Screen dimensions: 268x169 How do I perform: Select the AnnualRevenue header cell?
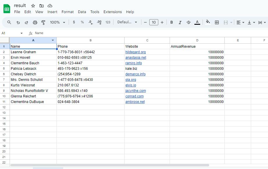[x=197, y=47]
